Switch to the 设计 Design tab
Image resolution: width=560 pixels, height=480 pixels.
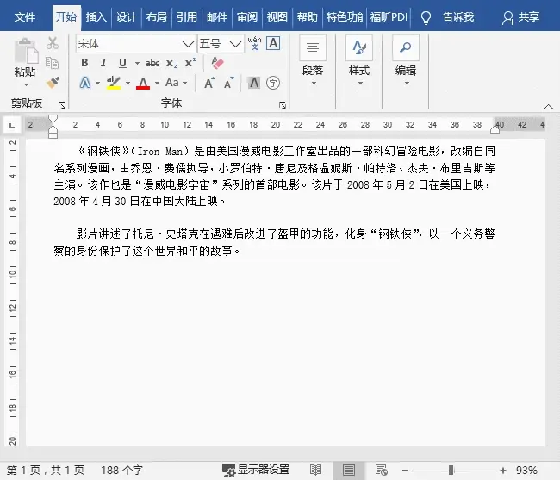coord(126,17)
